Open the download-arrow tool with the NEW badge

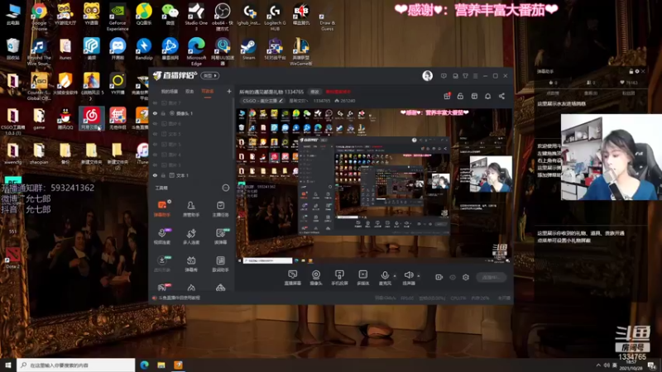pos(161,264)
